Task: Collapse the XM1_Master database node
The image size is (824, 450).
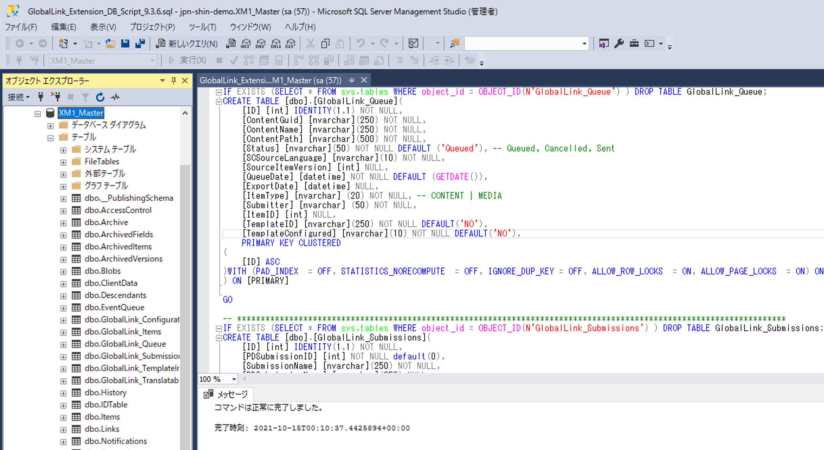Action: 38,114
